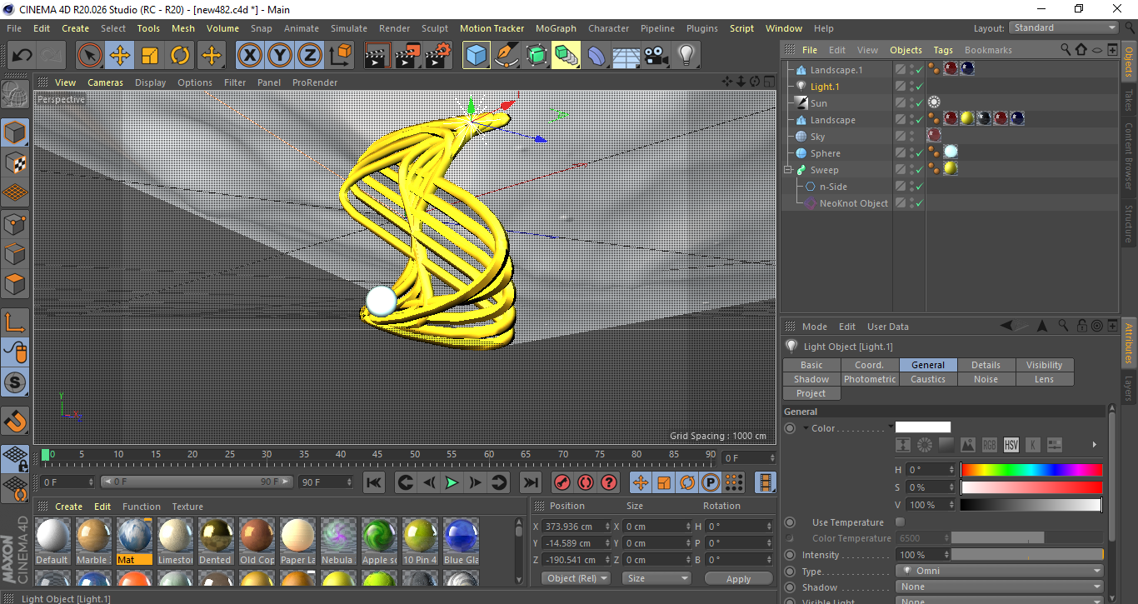Click the Intensity slider bar
Screen dimensions: 1138x604
coord(1027,555)
